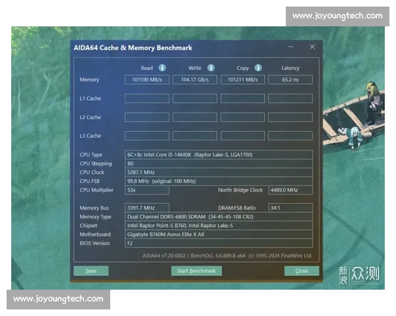This screenshot has height=316, width=396.
Task: Click the Write info icon
Action: (211, 68)
